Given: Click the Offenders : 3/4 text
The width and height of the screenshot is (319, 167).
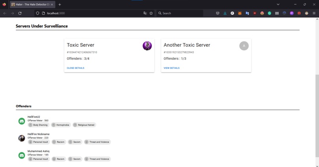Looking at the screenshot, I should 78,59.
